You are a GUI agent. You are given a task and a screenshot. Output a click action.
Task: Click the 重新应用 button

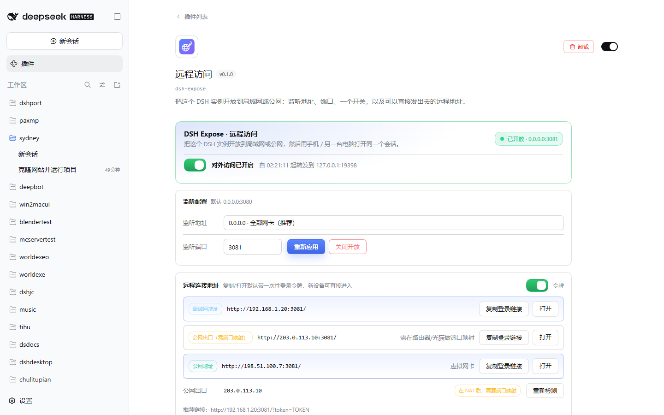click(306, 247)
